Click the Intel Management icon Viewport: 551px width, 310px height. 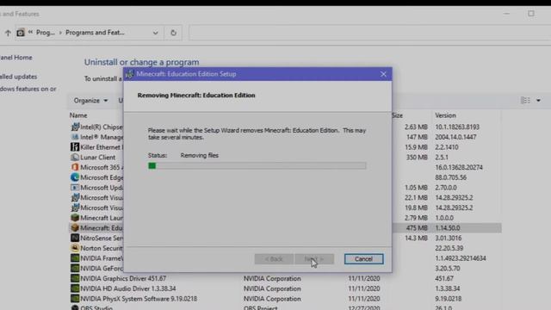75,137
